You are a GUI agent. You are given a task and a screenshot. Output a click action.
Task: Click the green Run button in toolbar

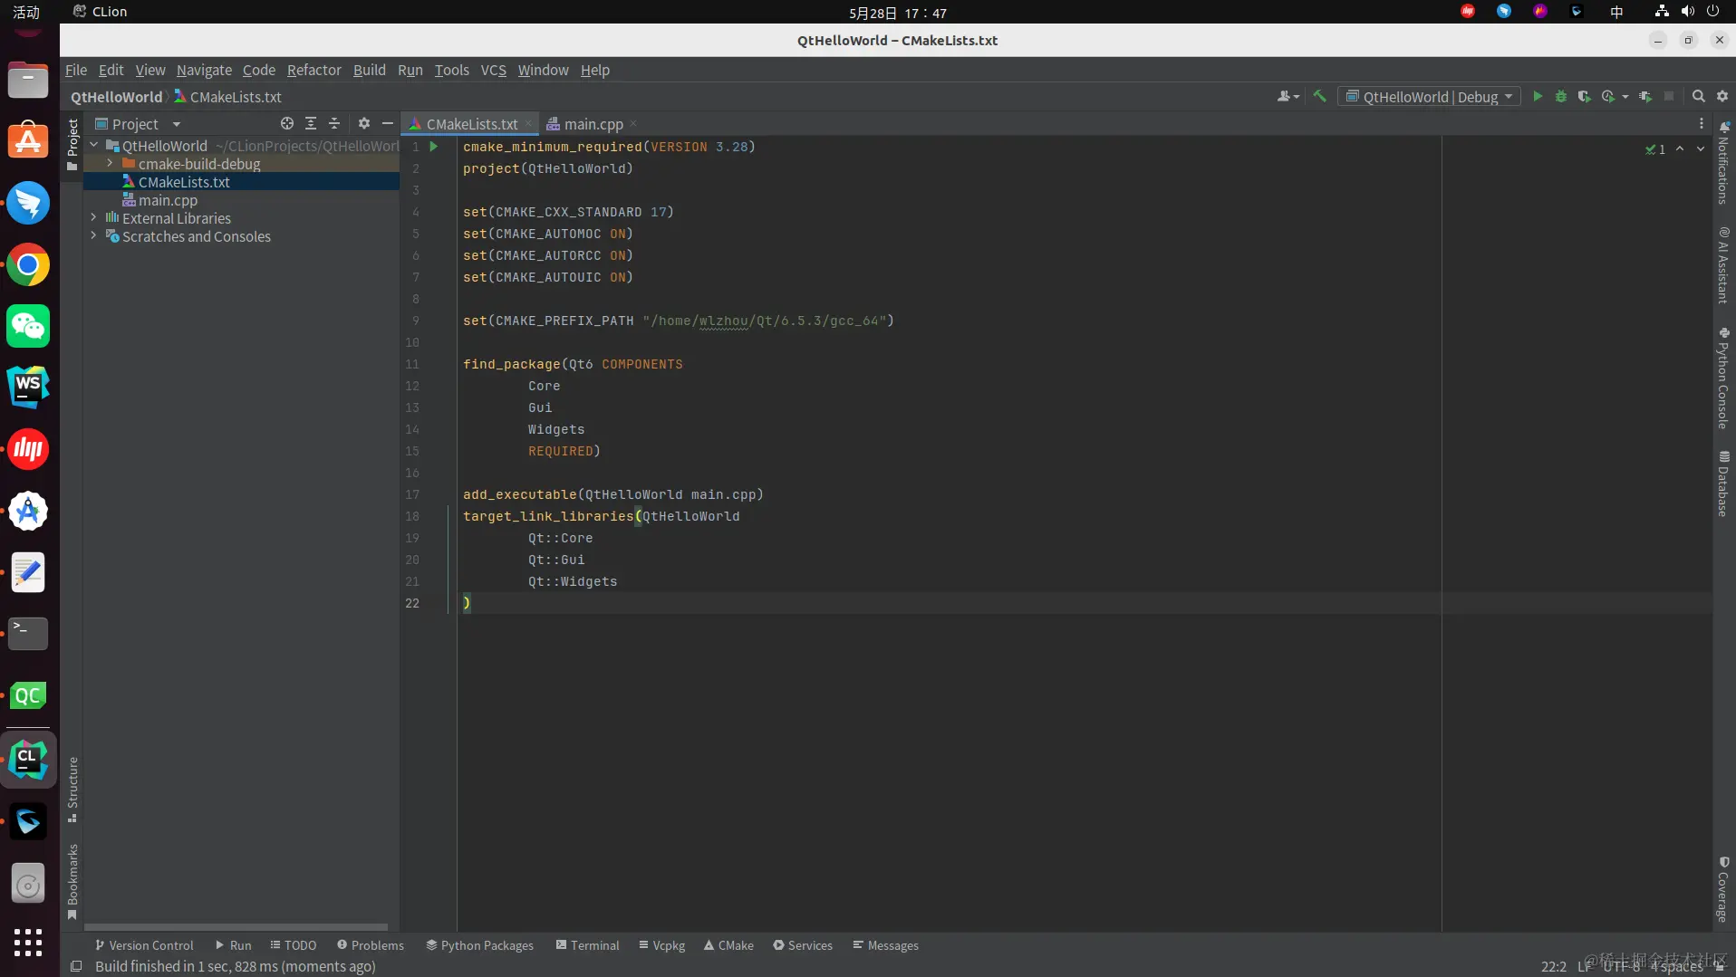pos(1538,97)
